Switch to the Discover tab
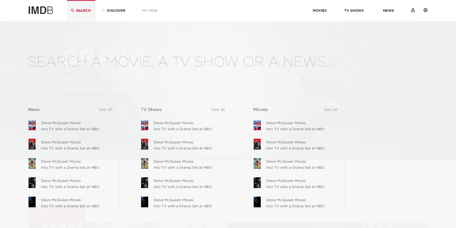Viewport: 456px width, 228px height. point(114,11)
